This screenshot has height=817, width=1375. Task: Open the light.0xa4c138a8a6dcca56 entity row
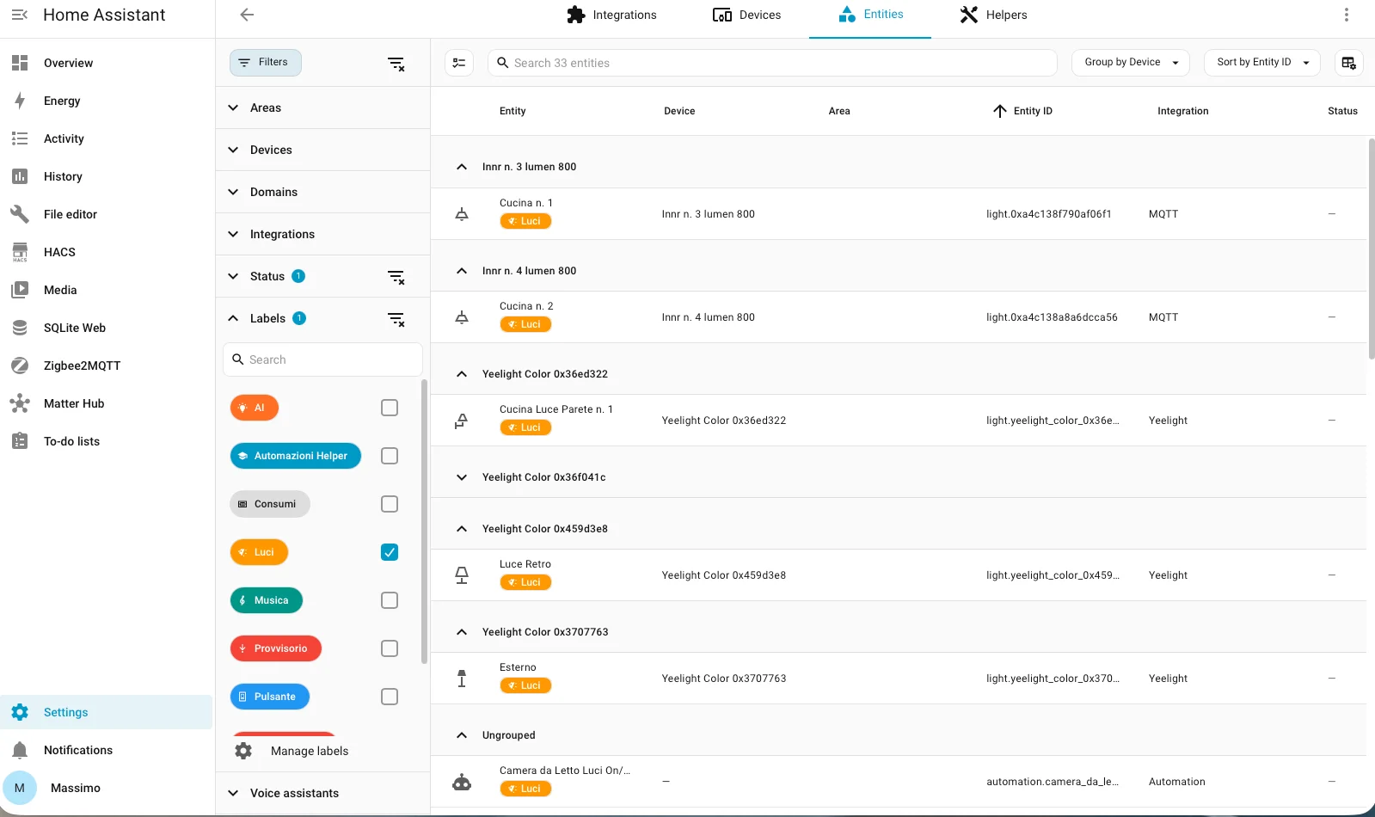click(x=899, y=317)
